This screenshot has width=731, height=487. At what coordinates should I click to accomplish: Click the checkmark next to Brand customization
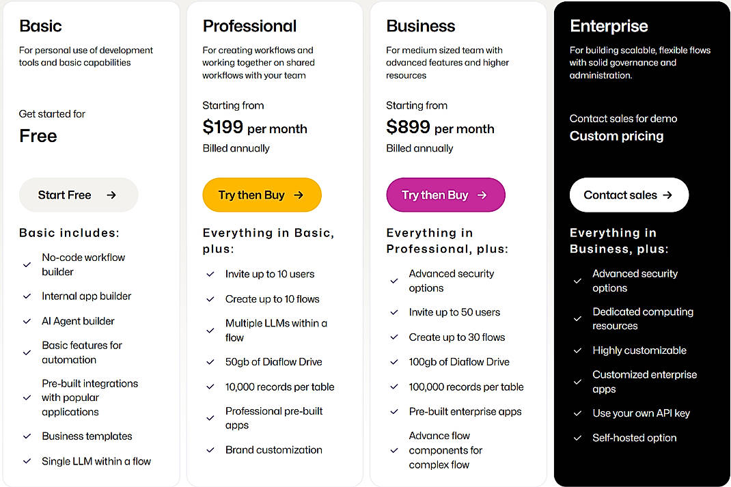pos(210,449)
